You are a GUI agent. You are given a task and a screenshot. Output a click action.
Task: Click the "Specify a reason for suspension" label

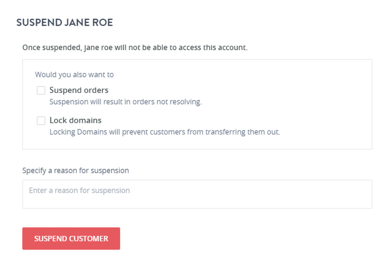[76, 171]
